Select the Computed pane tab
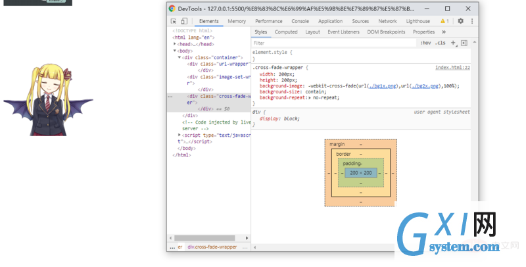This screenshot has width=526, height=267. click(286, 32)
